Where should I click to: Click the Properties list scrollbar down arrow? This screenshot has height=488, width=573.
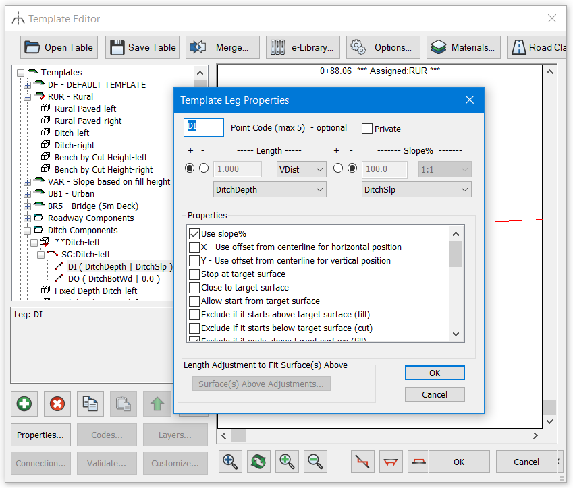[456, 334]
